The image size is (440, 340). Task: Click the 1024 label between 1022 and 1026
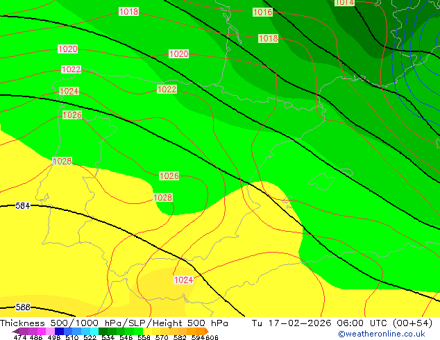click(69, 91)
